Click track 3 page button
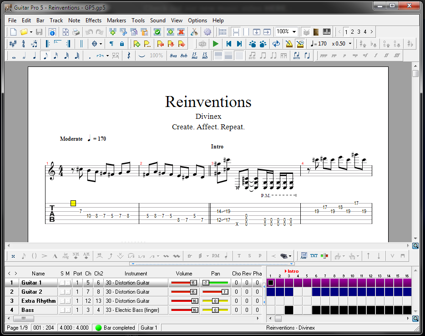 click(359, 32)
